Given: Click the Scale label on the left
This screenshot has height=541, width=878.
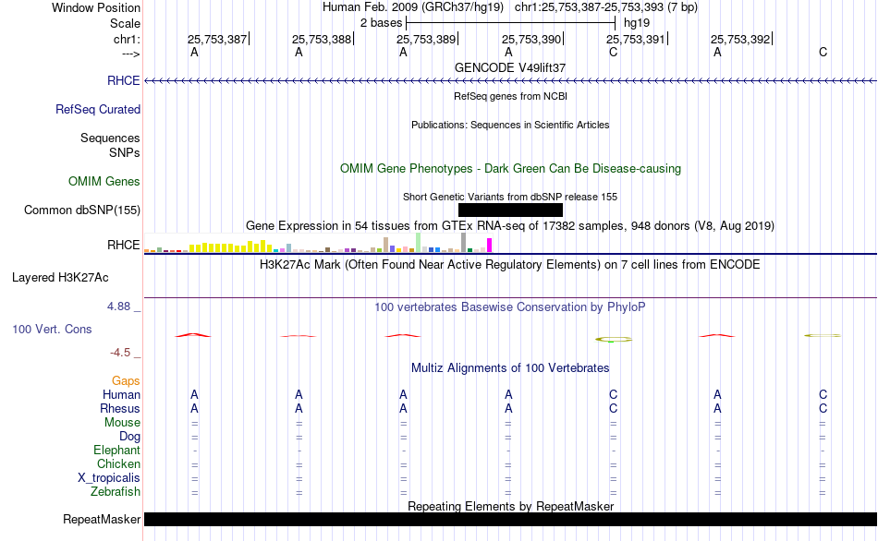Looking at the screenshot, I should click(125, 23).
